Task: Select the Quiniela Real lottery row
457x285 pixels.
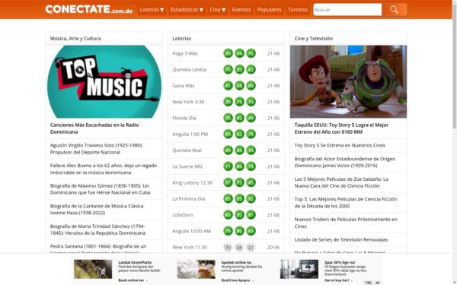Action: tap(226, 150)
